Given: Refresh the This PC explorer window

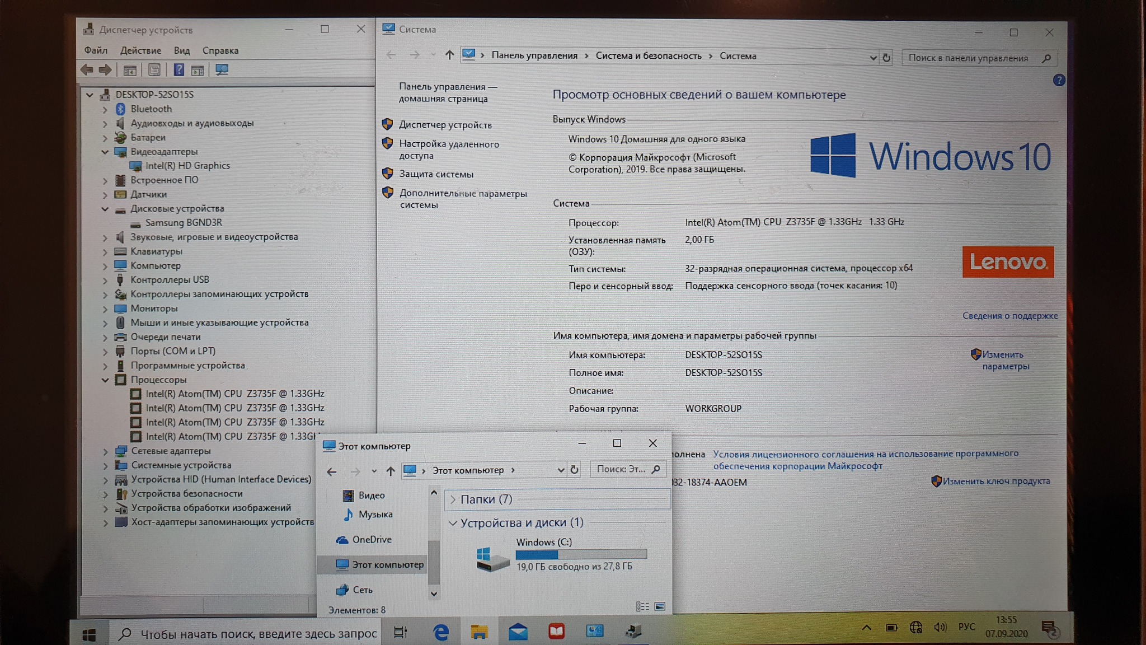Looking at the screenshot, I should 574,470.
